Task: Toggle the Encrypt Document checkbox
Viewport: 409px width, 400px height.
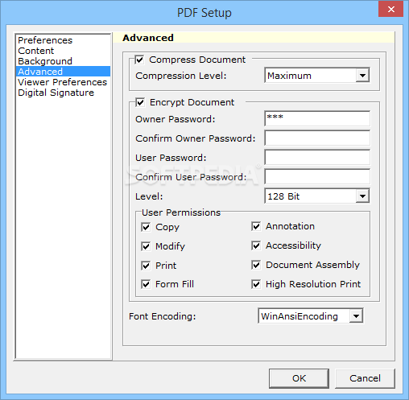Action: click(x=140, y=102)
